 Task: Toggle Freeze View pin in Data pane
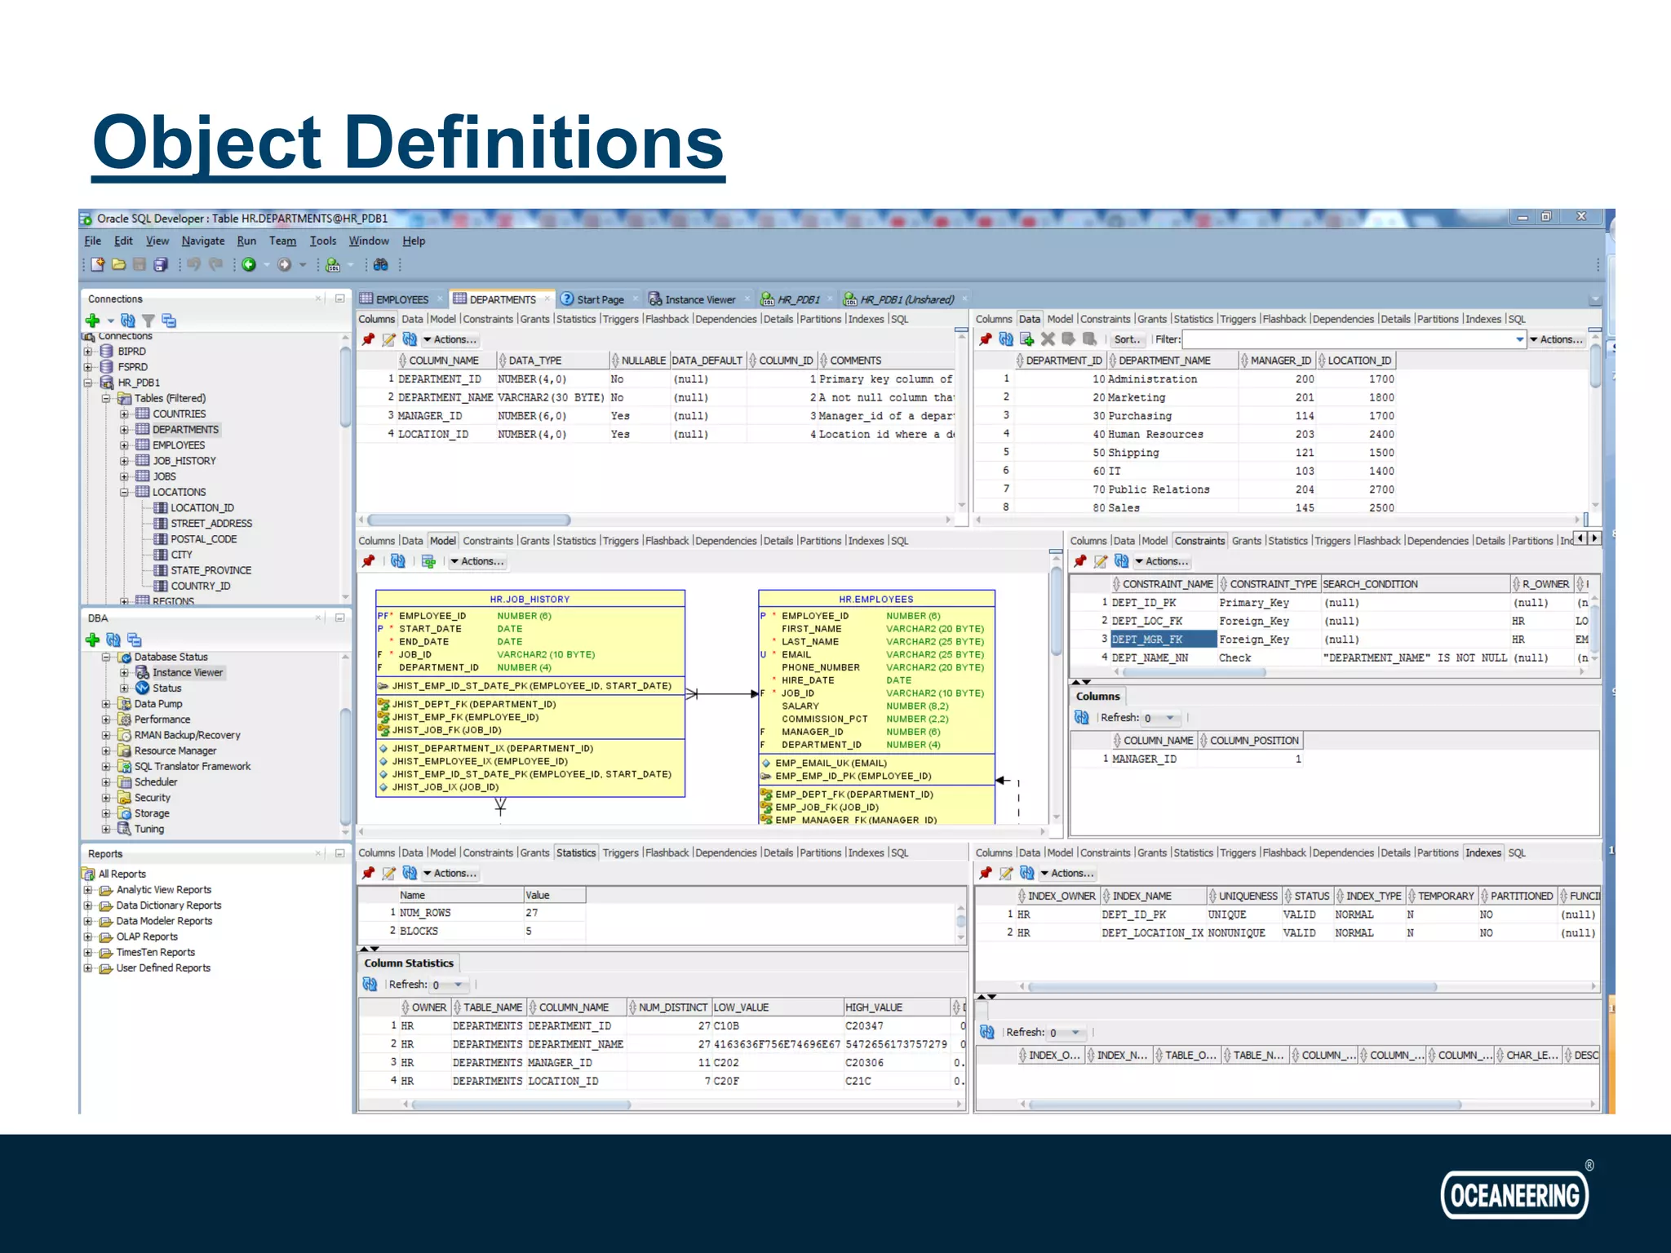(x=986, y=339)
